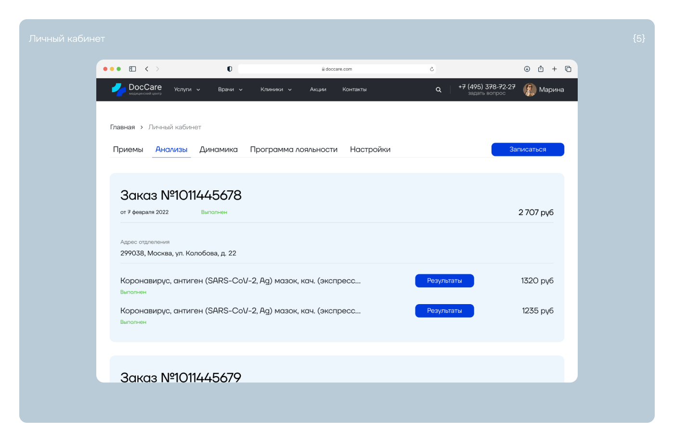Open Результаты for the 1320 руб test
Screen dimensions: 674x442
444,281
